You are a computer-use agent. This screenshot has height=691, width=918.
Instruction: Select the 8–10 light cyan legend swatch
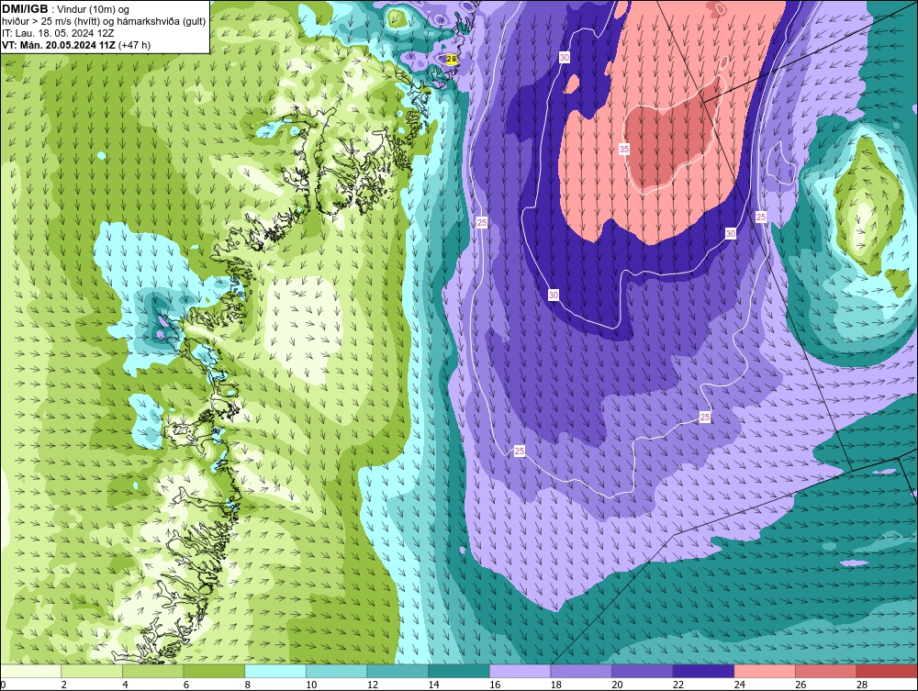tap(275, 671)
